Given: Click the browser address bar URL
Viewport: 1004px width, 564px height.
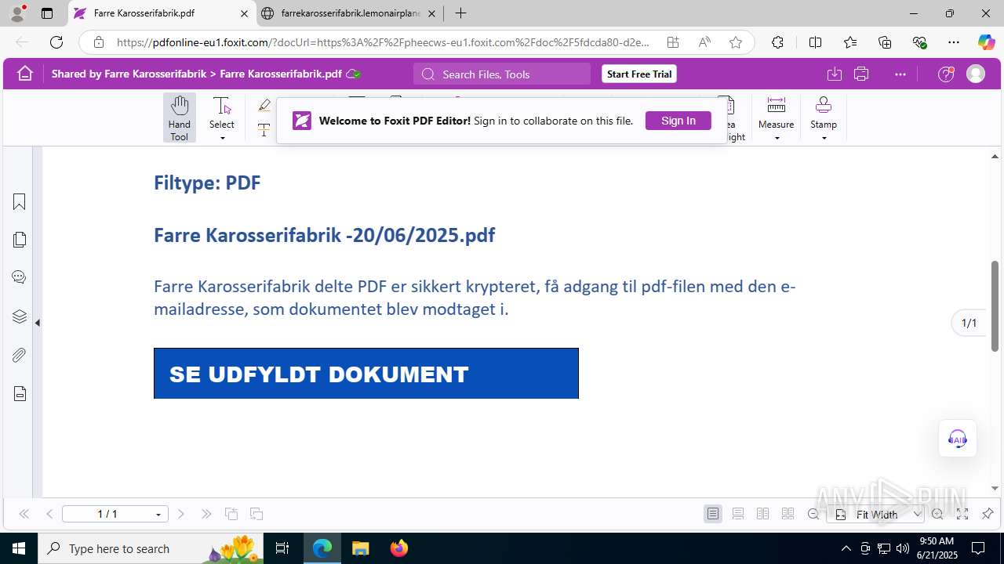Looking at the screenshot, I should point(383,42).
